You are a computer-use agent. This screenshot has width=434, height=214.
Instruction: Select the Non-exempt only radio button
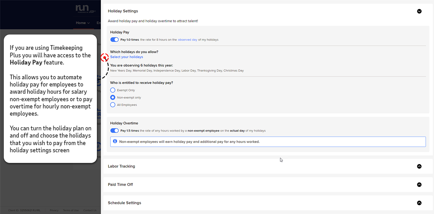coord(113,97)
